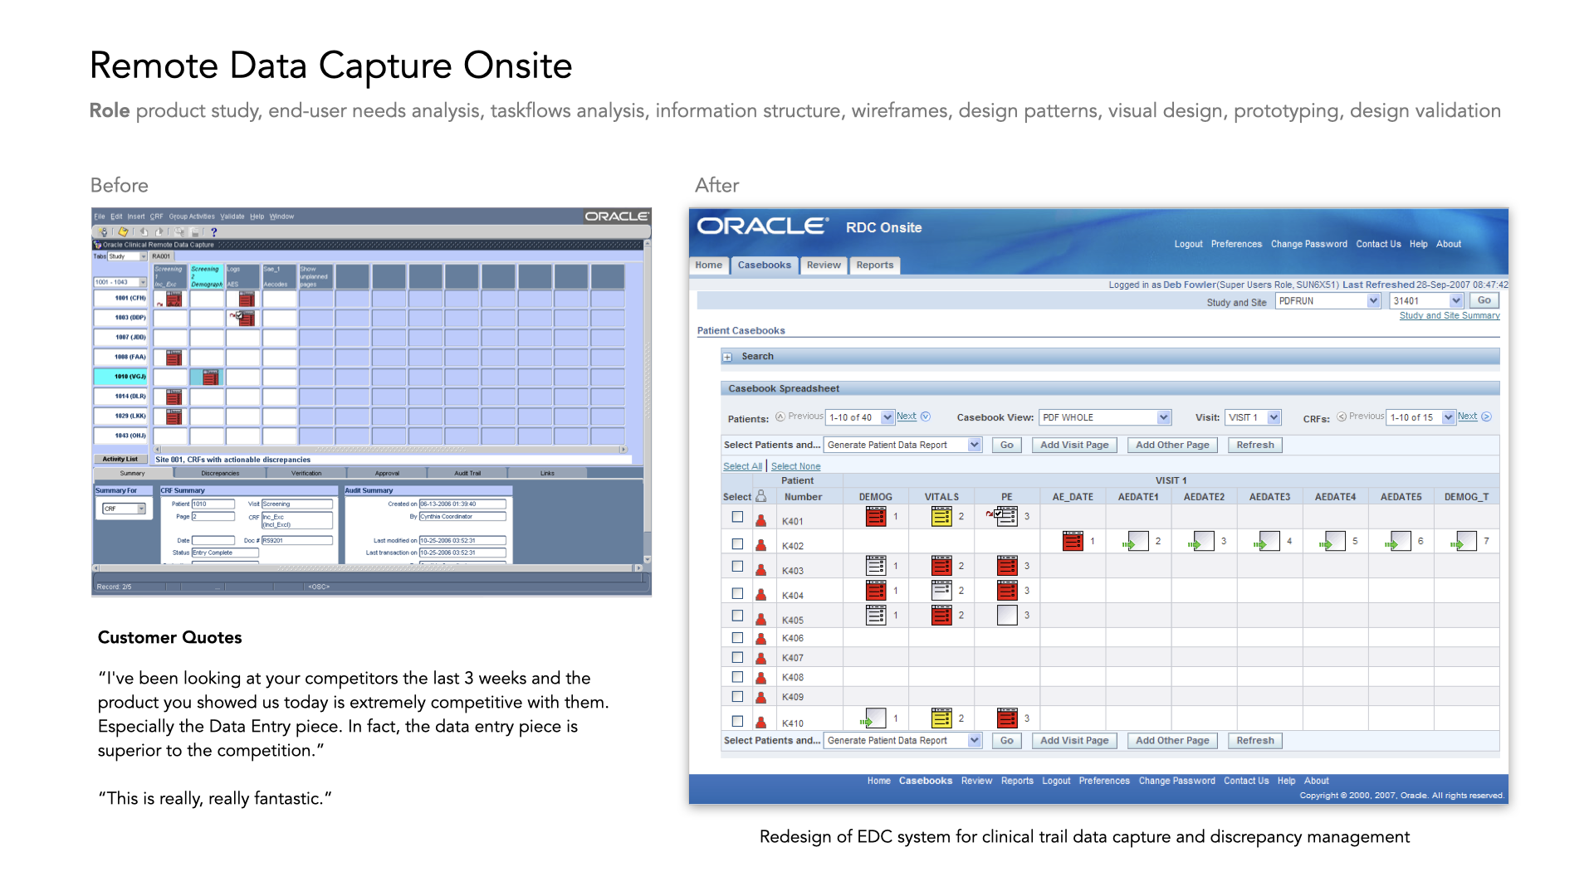Click the Study and Site Summary link
Image resolution: width=1594 pixels, height=896 pixels.
[x=1449, y=315]
